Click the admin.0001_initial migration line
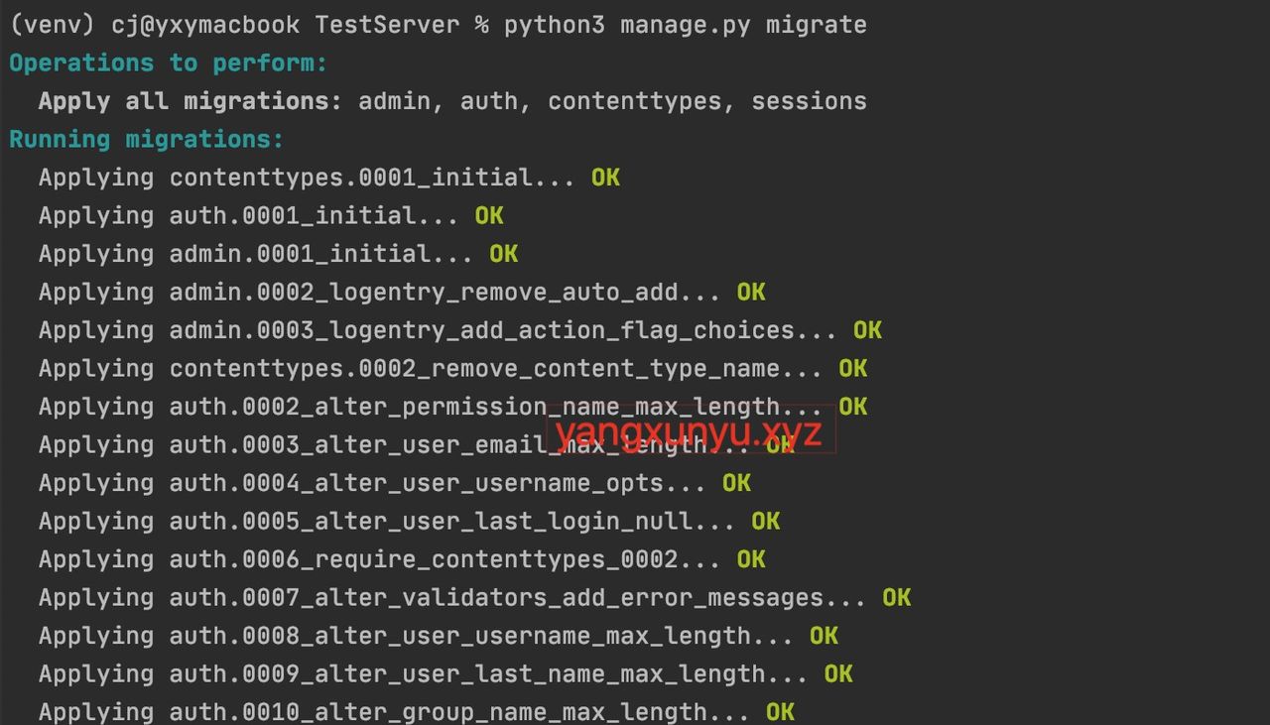The image size is (1270, 725). [256, 254]
